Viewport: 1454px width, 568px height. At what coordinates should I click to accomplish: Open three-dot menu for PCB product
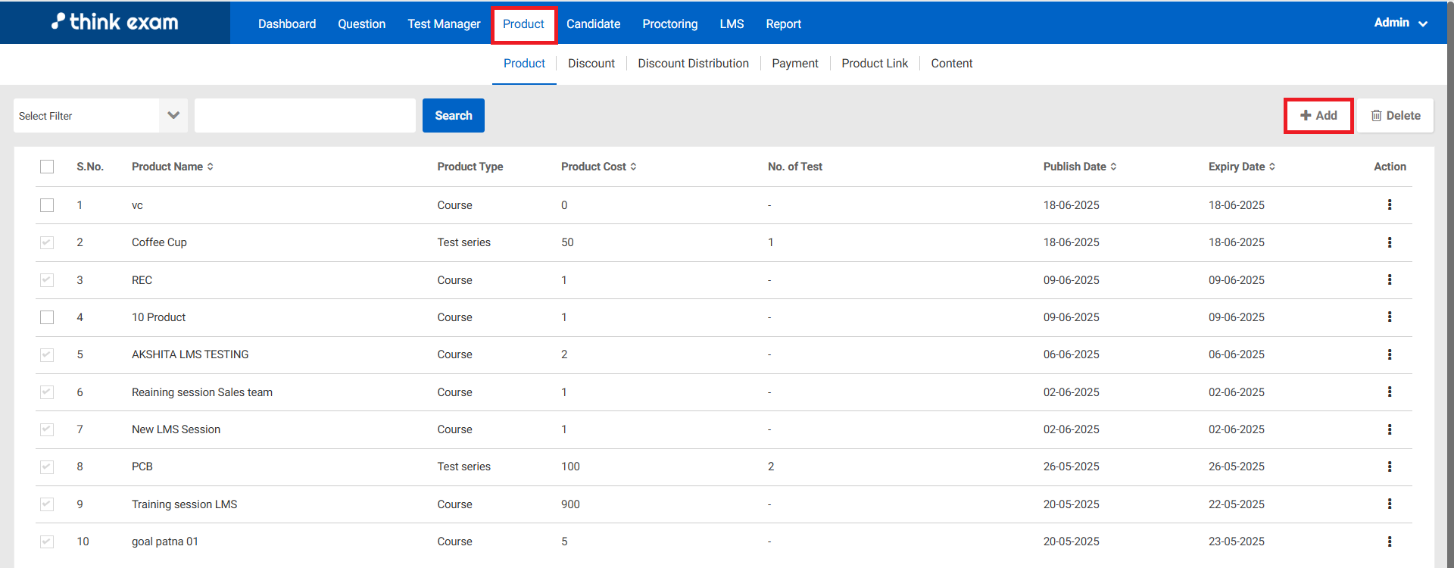pos(1389,467)
